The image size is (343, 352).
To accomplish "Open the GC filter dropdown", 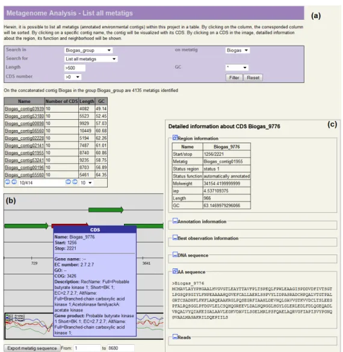I will [x=237, y=67].
